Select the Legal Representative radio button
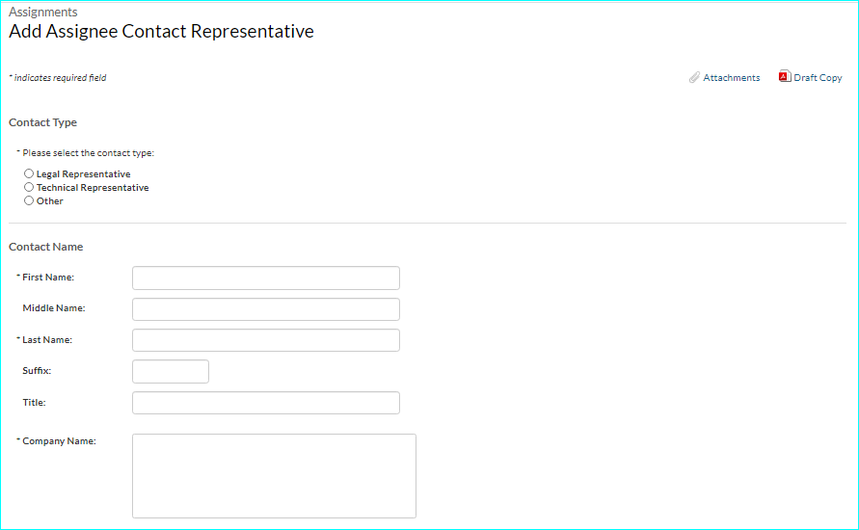This screenshot has width=859, height=530. point(29,174)
